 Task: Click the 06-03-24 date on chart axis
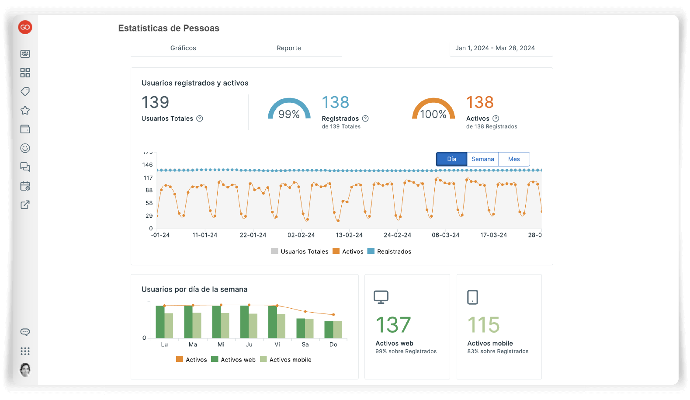446,235
